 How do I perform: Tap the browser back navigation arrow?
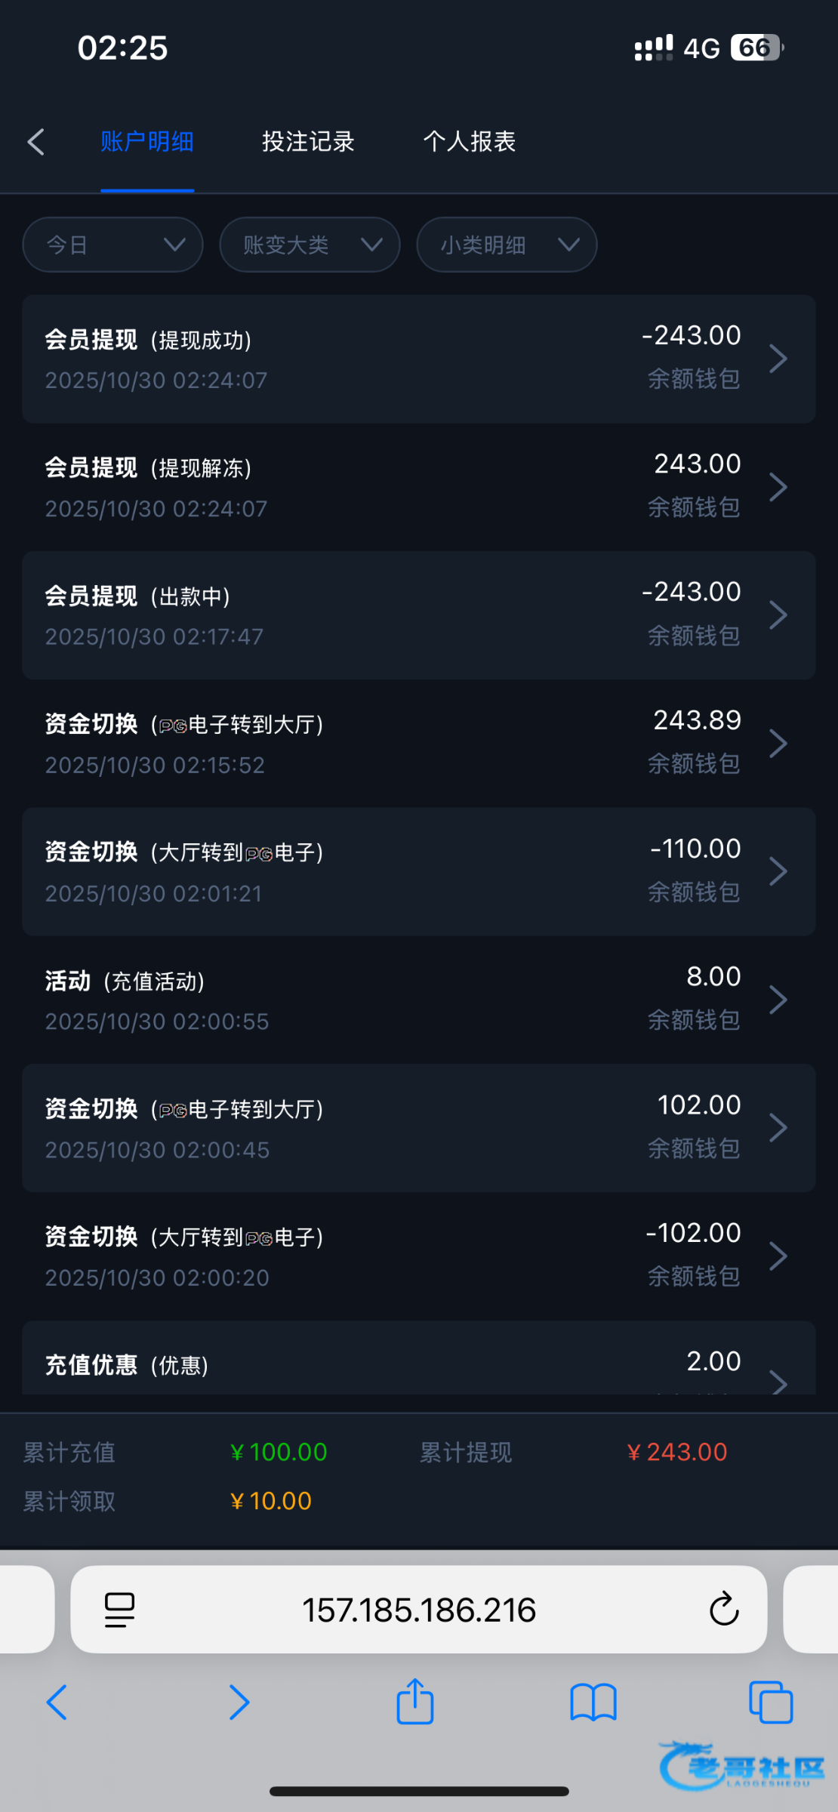tap(57, 1703)
